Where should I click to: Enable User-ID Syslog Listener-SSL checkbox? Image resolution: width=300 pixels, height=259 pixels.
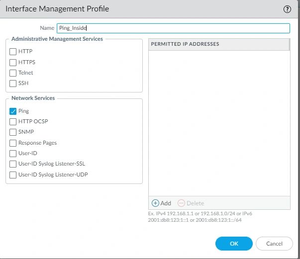coord(13,164)
